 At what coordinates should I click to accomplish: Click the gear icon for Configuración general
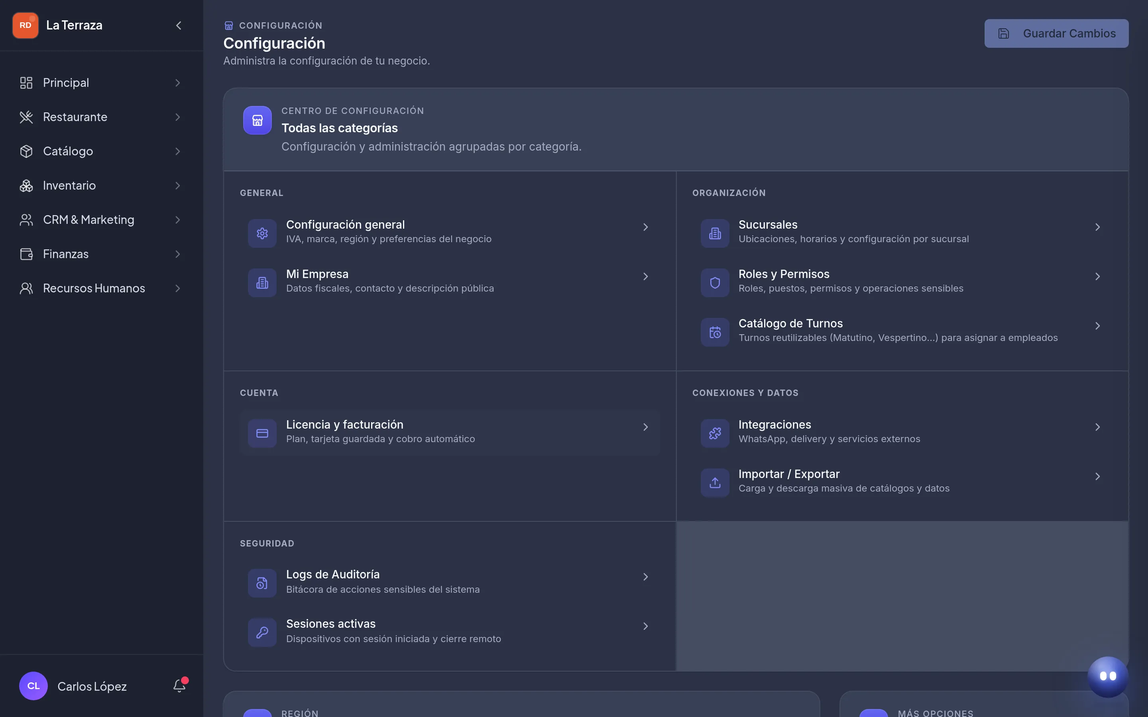[262, 233]
